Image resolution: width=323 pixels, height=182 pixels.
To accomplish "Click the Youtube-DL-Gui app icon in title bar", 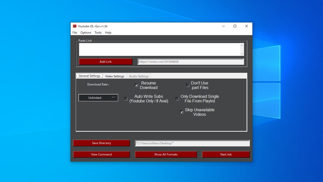I will [75, 26].
